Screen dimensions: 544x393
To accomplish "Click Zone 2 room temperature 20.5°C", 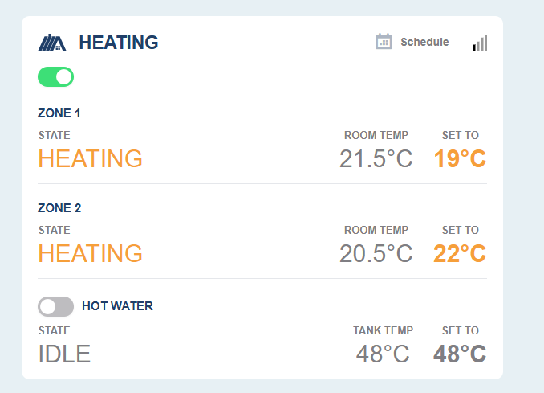I will [376, 253].
